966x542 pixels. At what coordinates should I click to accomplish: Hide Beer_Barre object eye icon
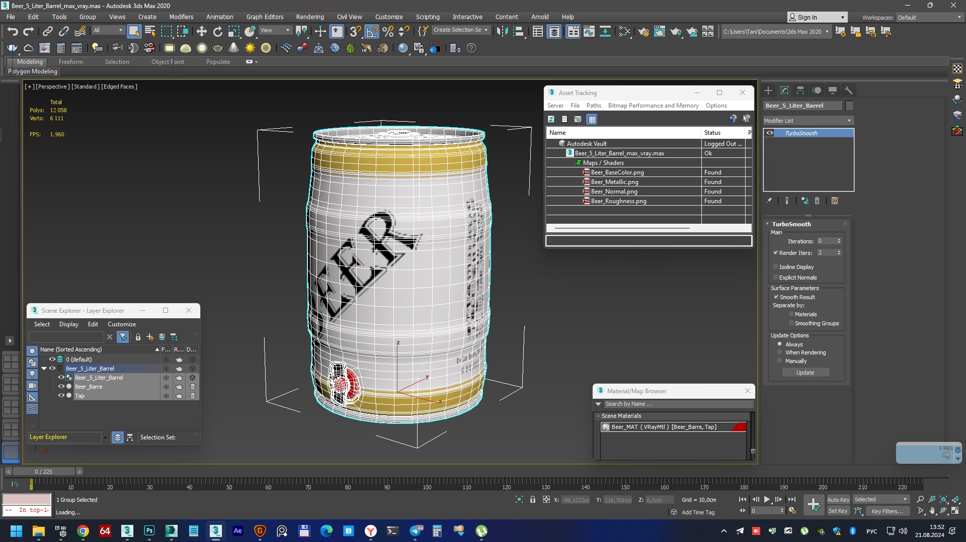[x=61, y=387]
